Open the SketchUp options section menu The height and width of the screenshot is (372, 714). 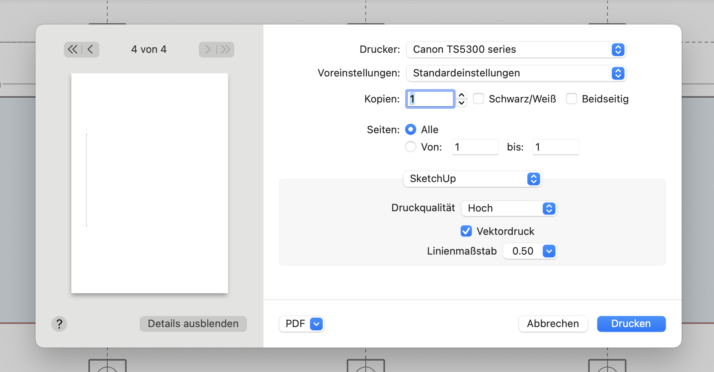(x=472, y=179)
